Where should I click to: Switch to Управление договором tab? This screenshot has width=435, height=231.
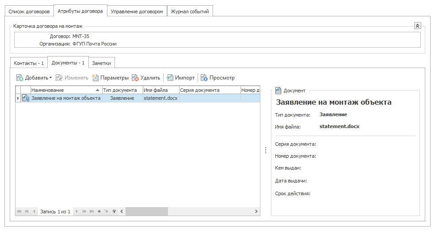pos(137,11)
